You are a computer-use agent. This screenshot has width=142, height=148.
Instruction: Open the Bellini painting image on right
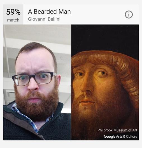(x=105, y=82)
